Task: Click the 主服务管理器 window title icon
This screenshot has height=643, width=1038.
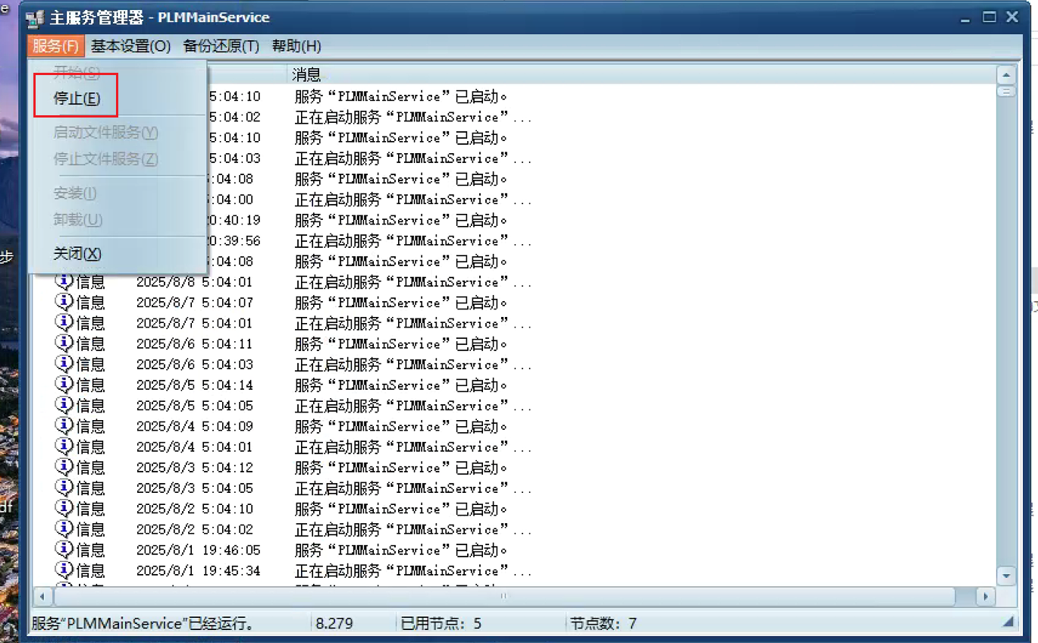Action: click(x=35, y=18)
